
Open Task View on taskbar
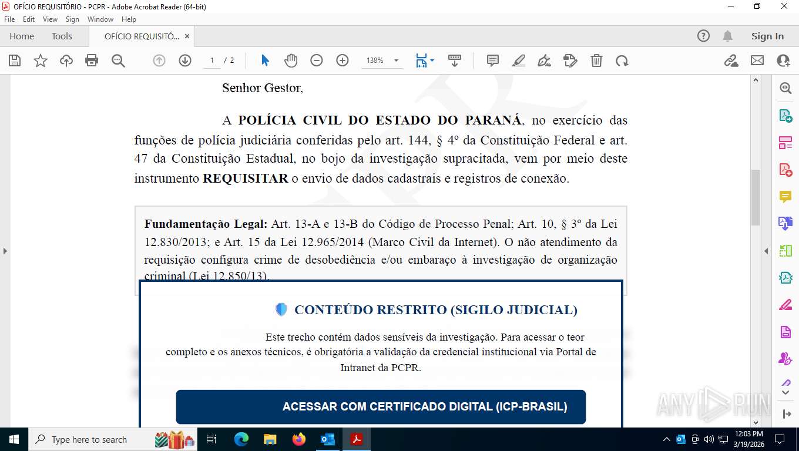point(212,439)
